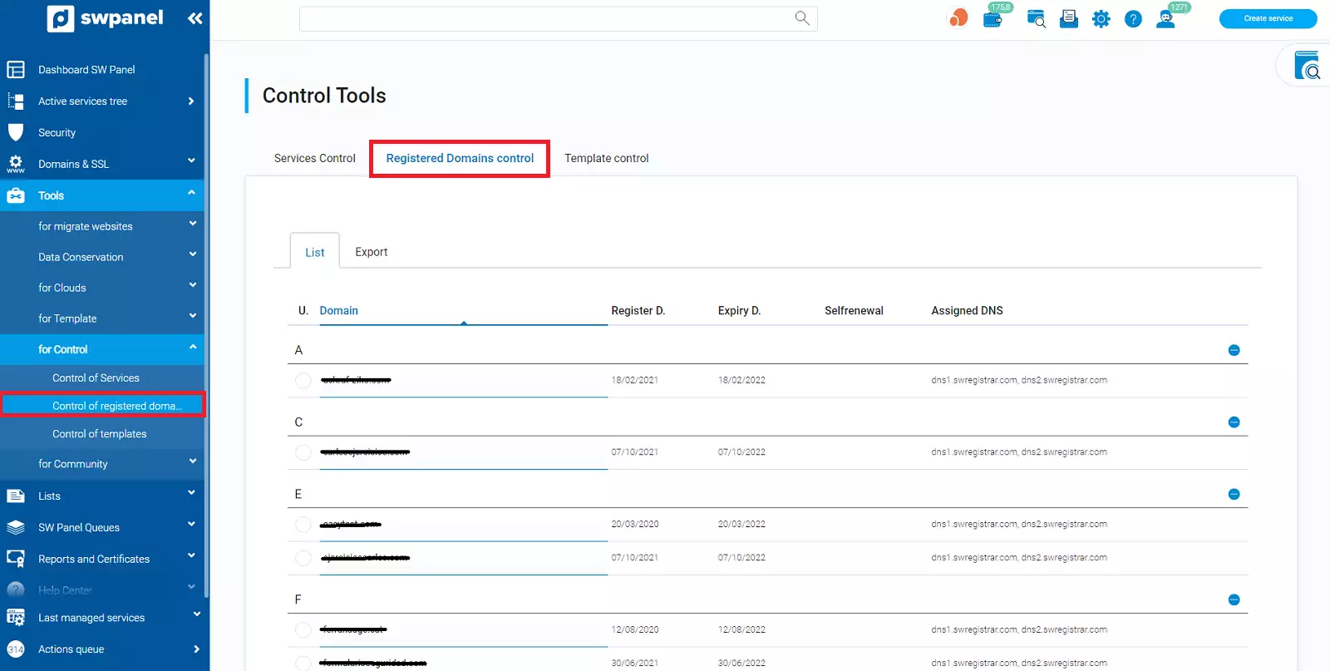
Task: Select the radio button for the 18/02/2021 domain
Action: tap(303, 380)
